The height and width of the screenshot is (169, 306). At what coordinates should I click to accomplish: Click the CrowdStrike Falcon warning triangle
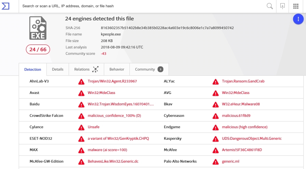[x=81, y=116]
